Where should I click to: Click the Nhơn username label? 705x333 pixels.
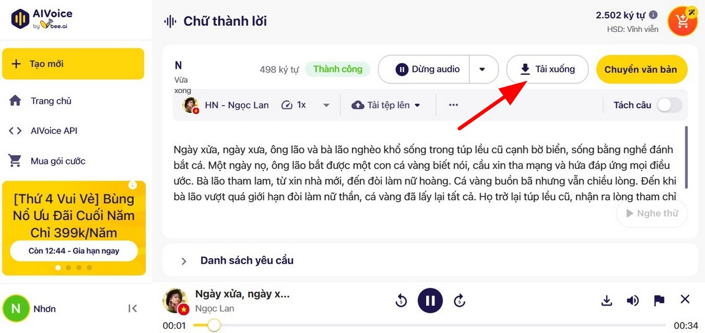45,308
